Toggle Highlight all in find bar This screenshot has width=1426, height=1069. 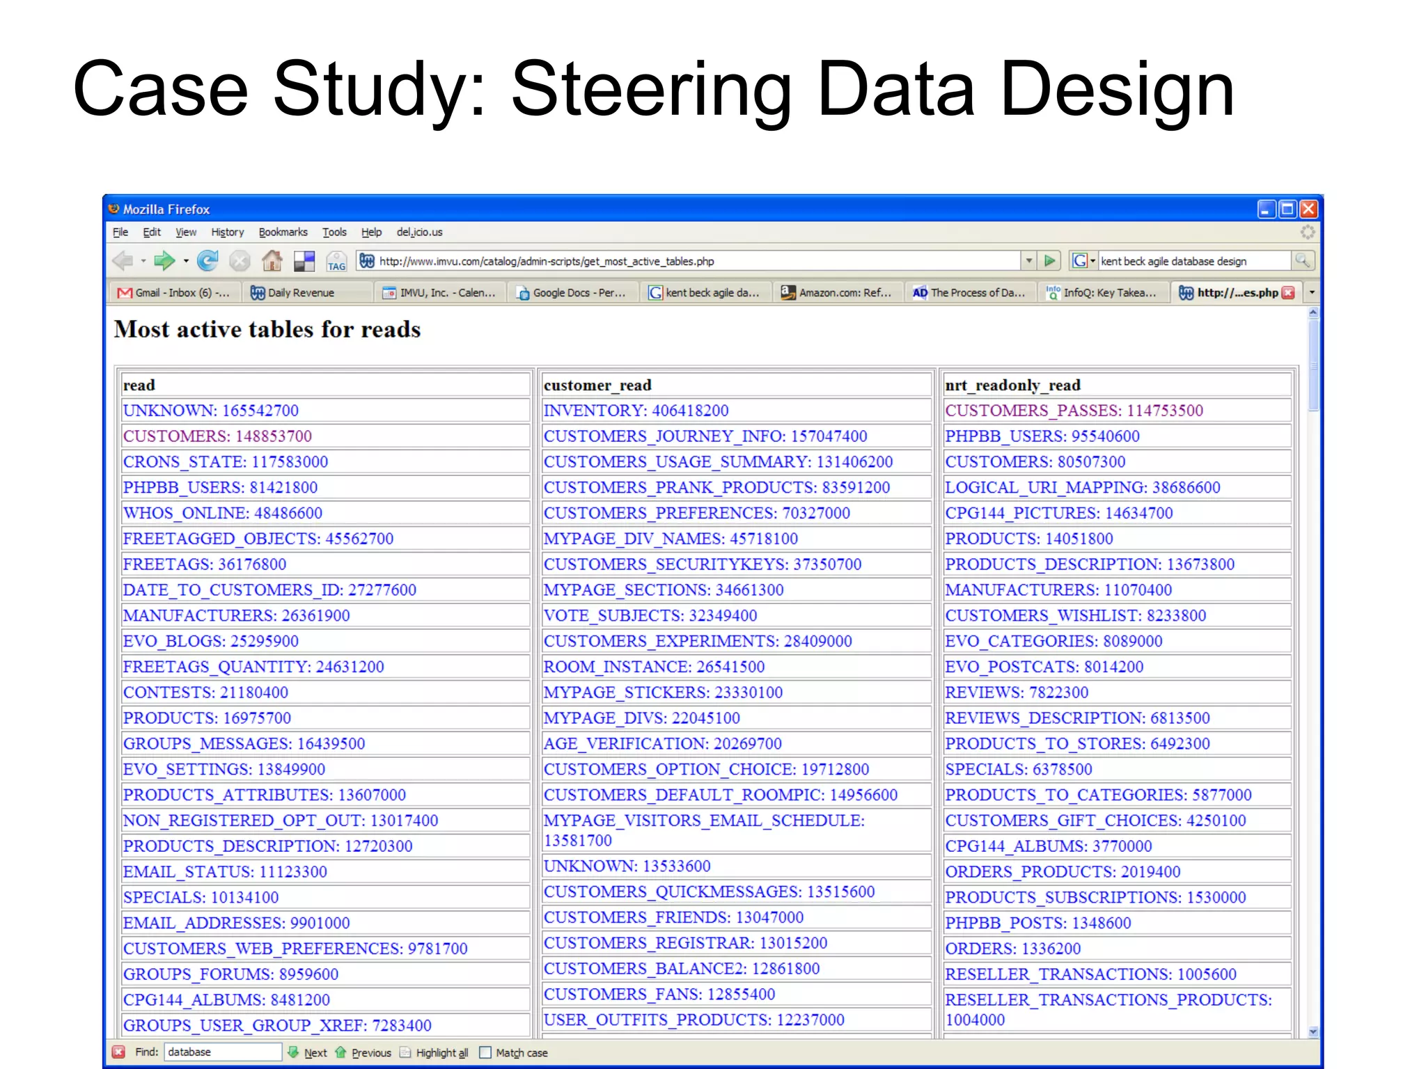click(434, 1052)
